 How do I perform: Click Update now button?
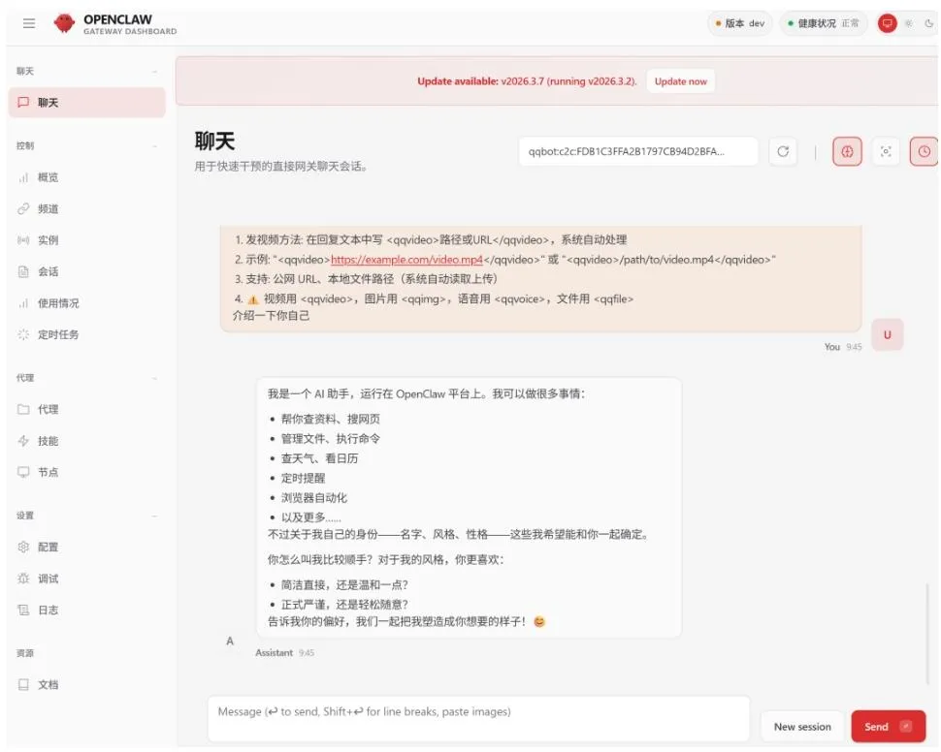coord(681,81)
